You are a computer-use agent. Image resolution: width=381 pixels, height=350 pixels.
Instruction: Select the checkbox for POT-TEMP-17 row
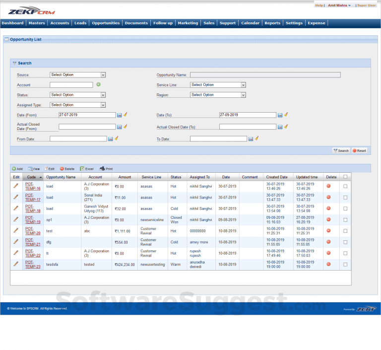click(345, 197)
